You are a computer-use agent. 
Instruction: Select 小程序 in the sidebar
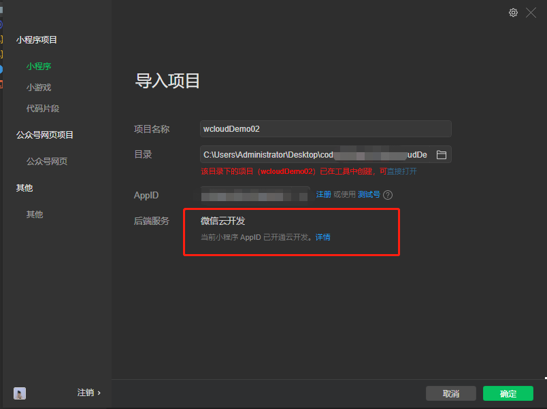(39, 66)
